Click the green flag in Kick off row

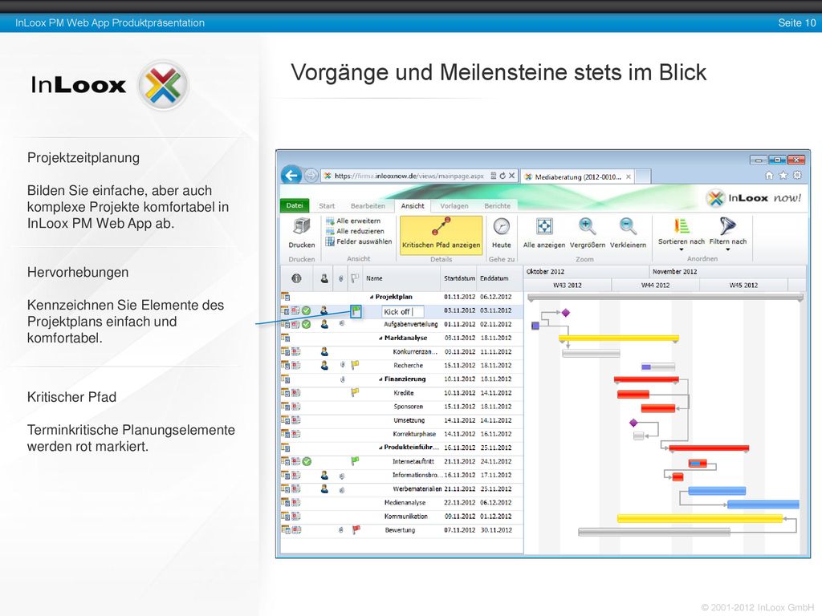356,311
